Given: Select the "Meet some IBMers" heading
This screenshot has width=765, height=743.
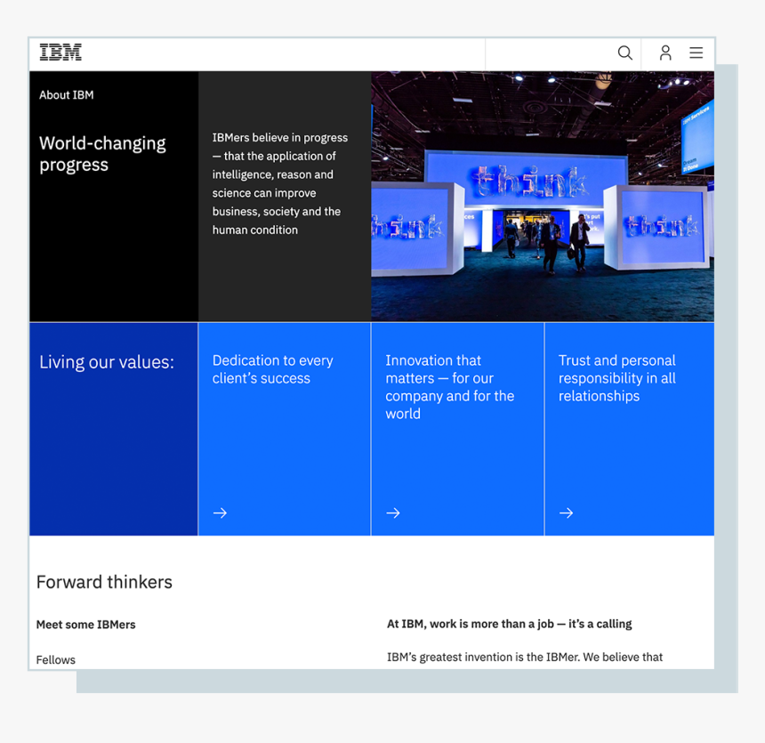Looking at the screenshot, I should pyautogui.click(x=85, y=625).
